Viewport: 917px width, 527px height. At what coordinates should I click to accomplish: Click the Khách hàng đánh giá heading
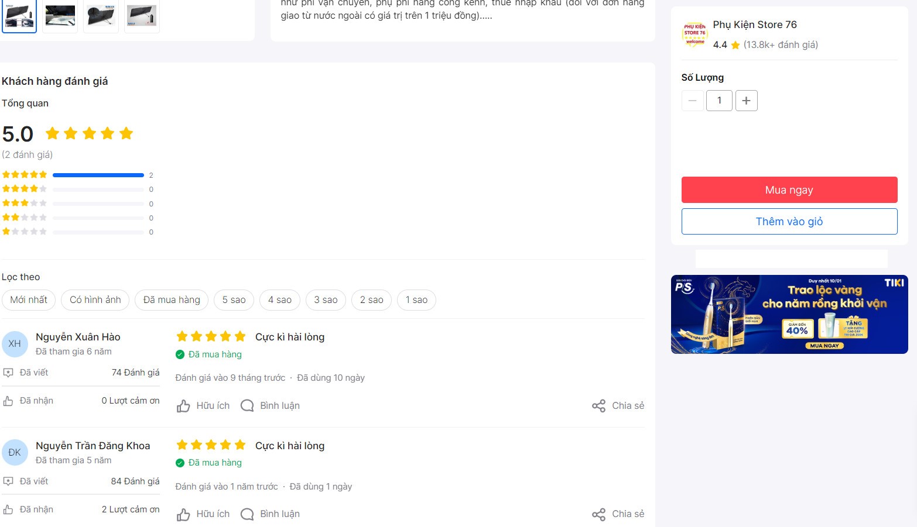click(x=55, y=81)
